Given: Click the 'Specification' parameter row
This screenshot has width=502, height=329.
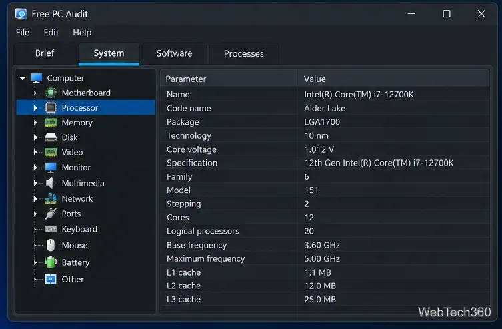Looking at the screenshot, I should pos(325,163).
